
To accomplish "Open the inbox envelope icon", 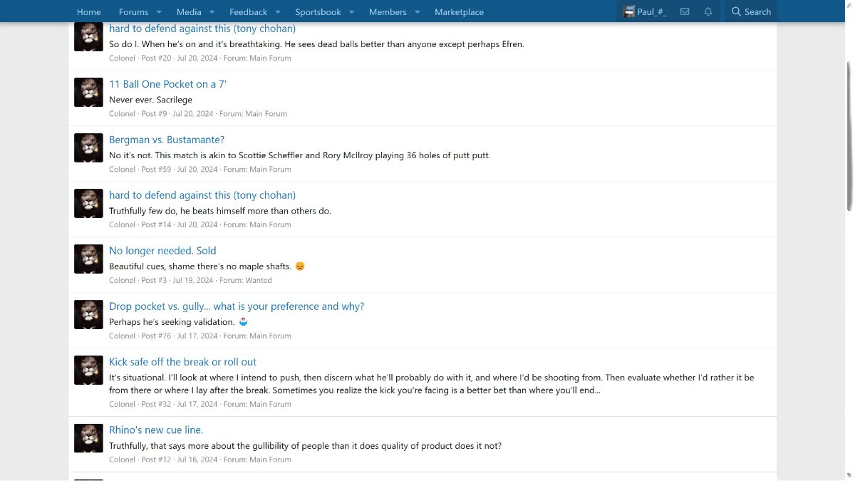I will point(685,11).
